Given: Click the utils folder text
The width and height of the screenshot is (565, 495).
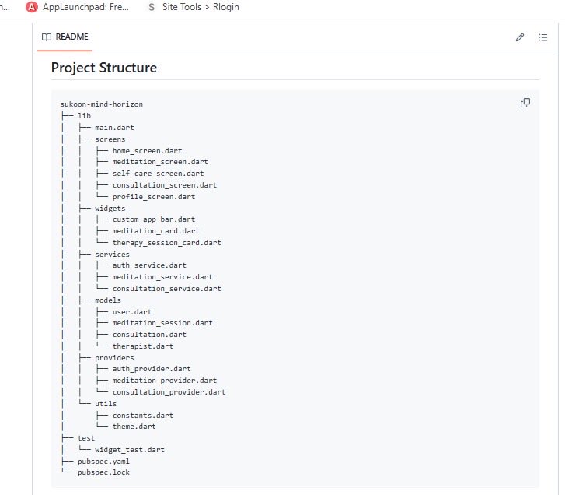Looking at the screenshot, I should point(106,403).
